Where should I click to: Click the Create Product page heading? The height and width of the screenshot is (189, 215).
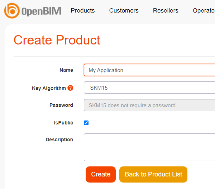[x=57, y=40]
